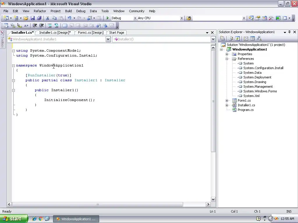Viewport: 298px width, 223px height.
Task: Click the Add New Item toolbar icon
Action: pyautogui.click(x=16, y=18)
